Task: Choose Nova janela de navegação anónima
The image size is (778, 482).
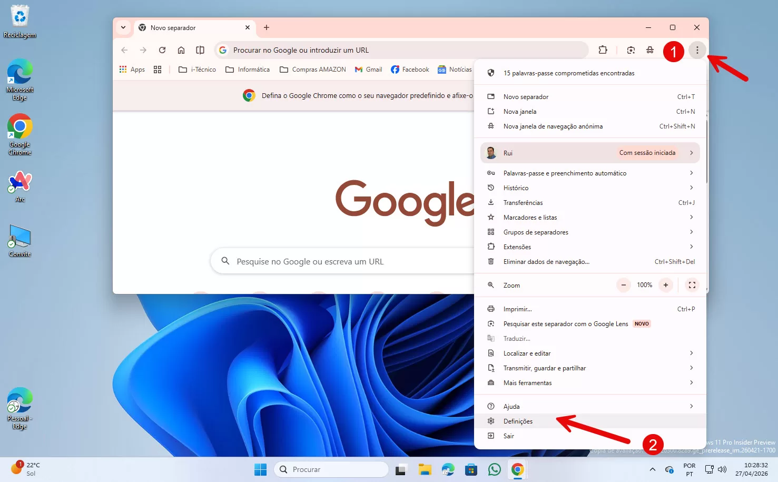Action: (x=553, y=126)
